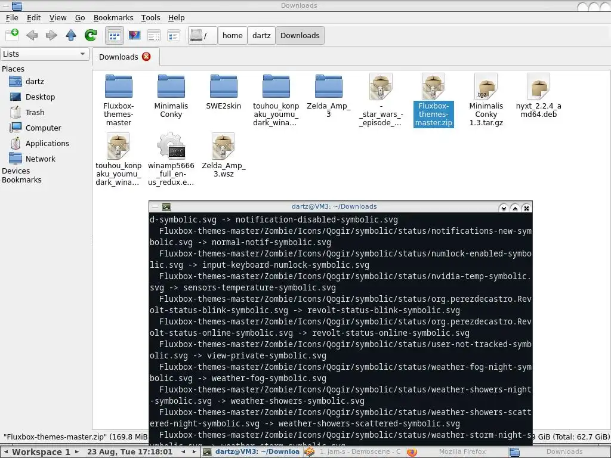Select the Fluxbox-themes-master.zip archive
The image size is (611, 458).
point(433,100)
